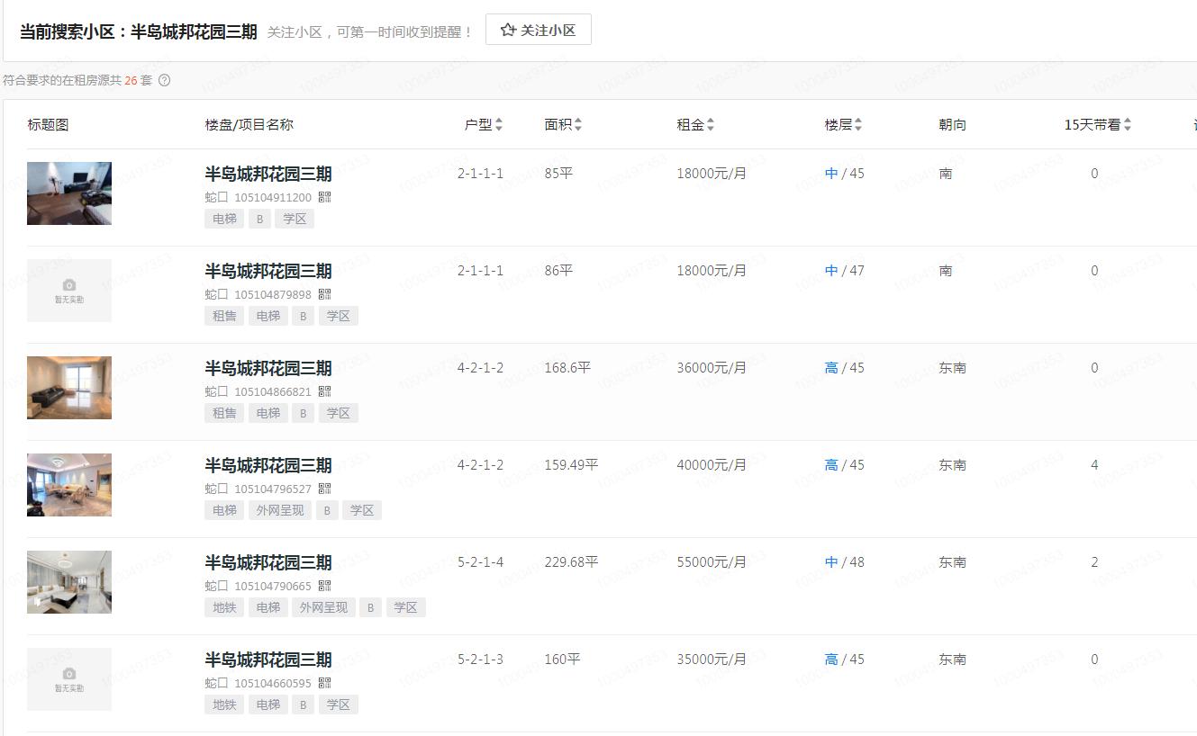Click the 5-2-1-3 layout value
1197x736 pixels.
(x=480, y=660)
